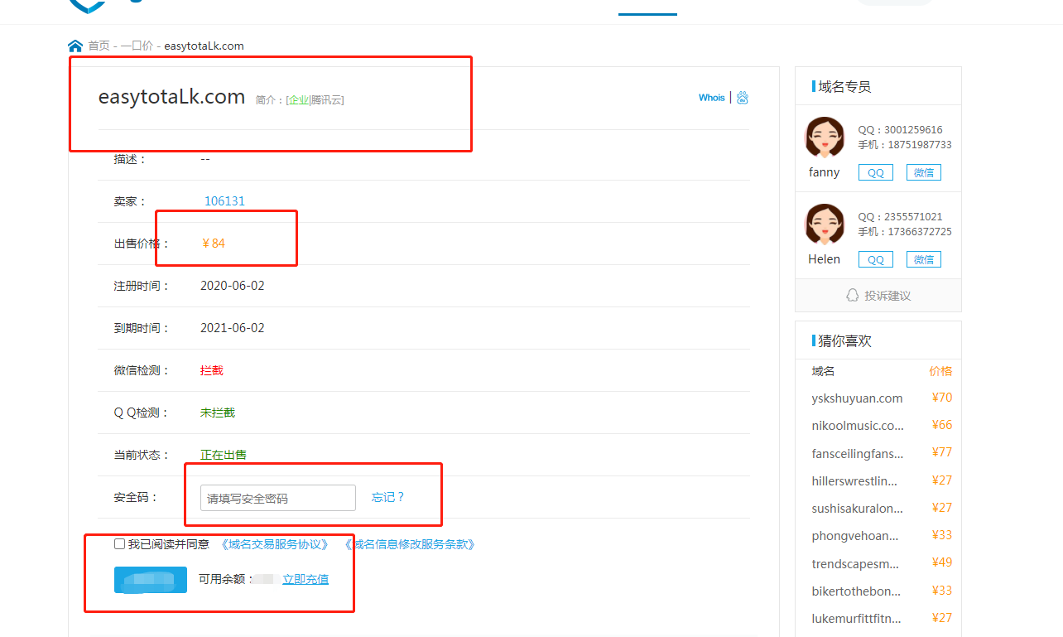The image size is (1063, 637).
Task: Go to 首页 in the breadcrumb
Action: click(99, 46)
